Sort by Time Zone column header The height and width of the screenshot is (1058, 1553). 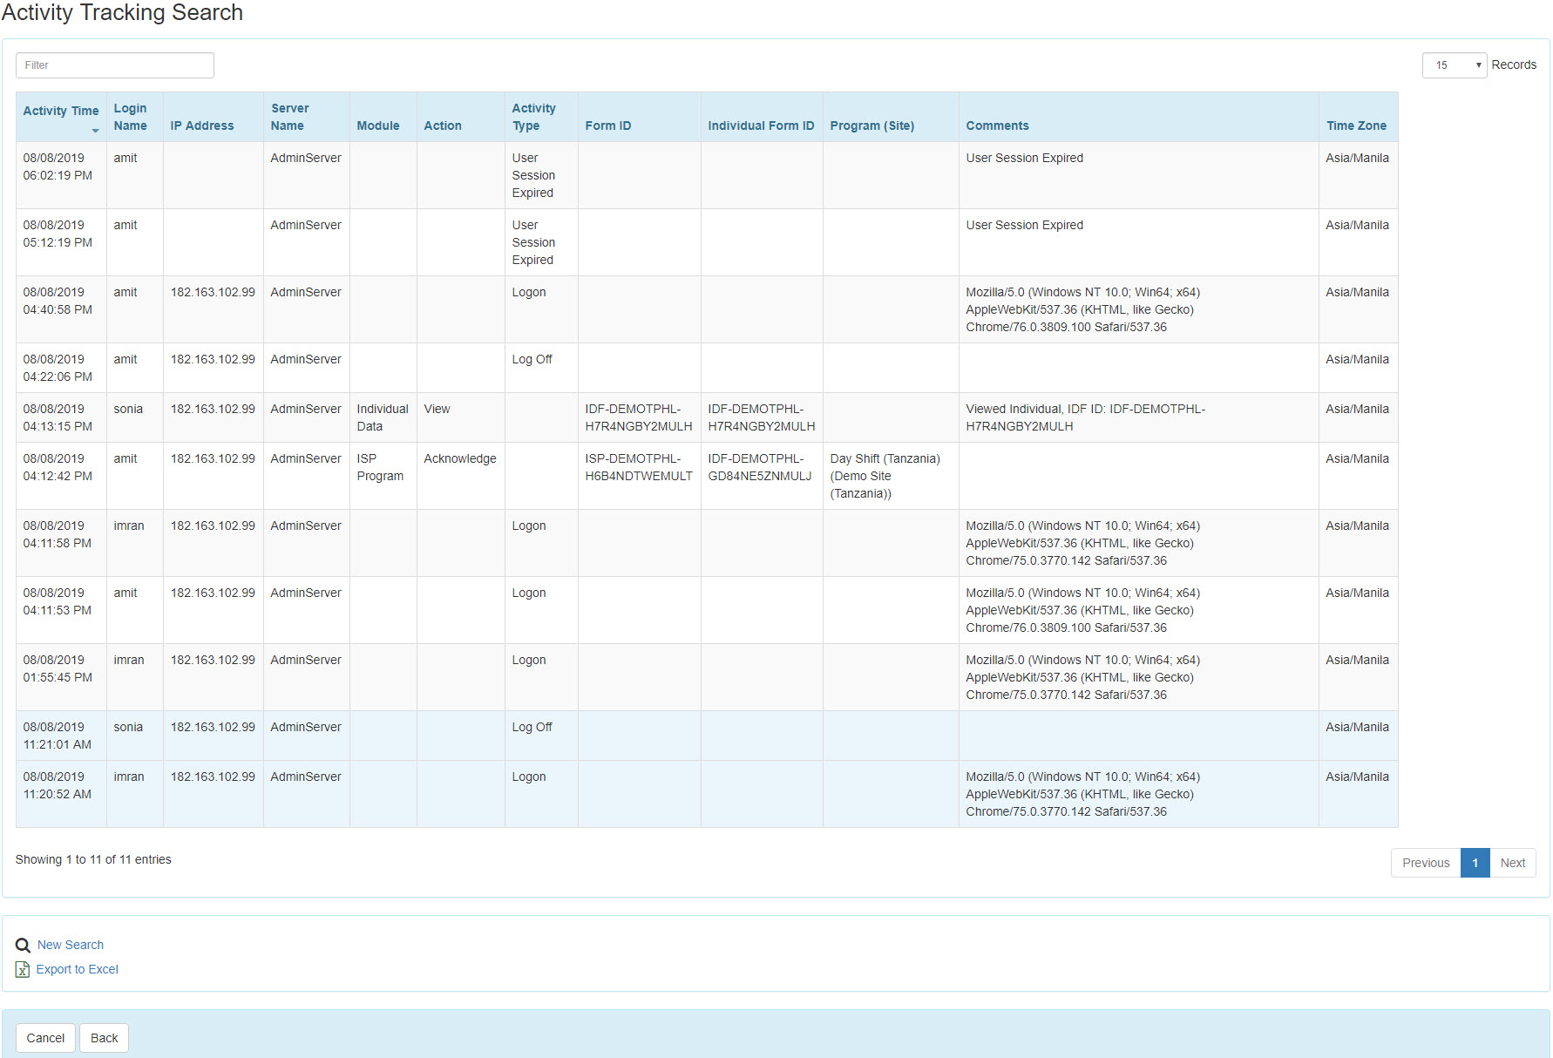click(1359, 117)
